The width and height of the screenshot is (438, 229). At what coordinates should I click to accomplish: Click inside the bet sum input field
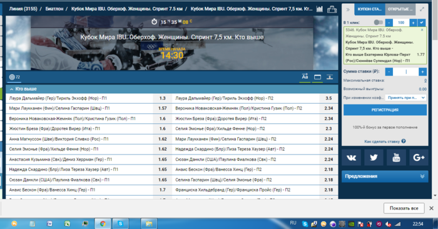406,72
